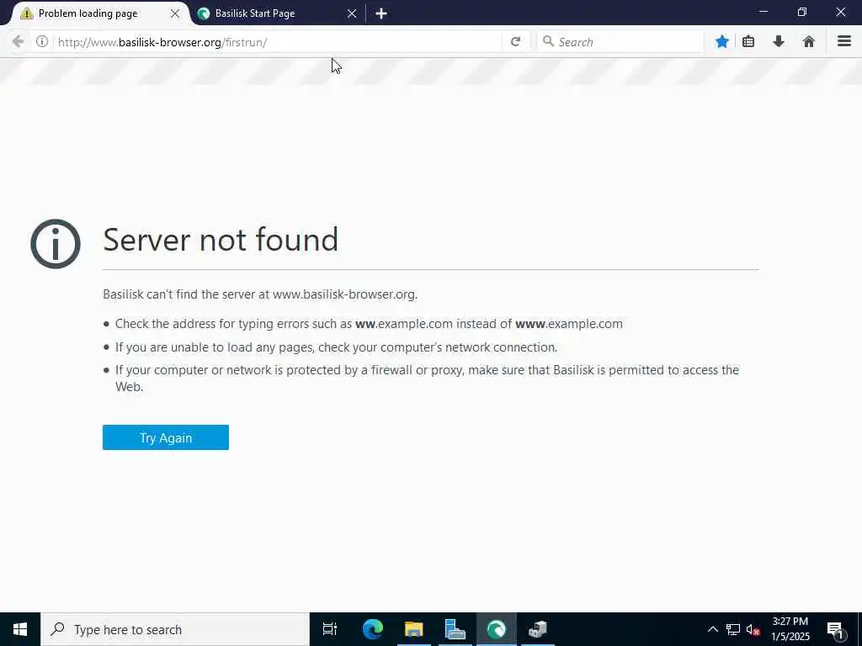Open a new tab with plus button
Image resolution: width=862 pixels, height=646 pixels.
pos(381,13)
